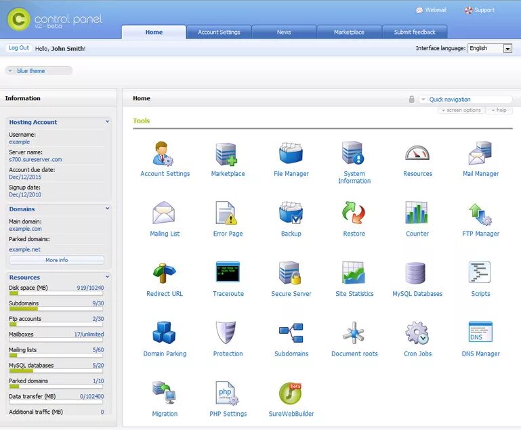This screenshot has height=430, width=521.
Task: Click the 5/60 Mailing lists value
Action: point(98,350)
